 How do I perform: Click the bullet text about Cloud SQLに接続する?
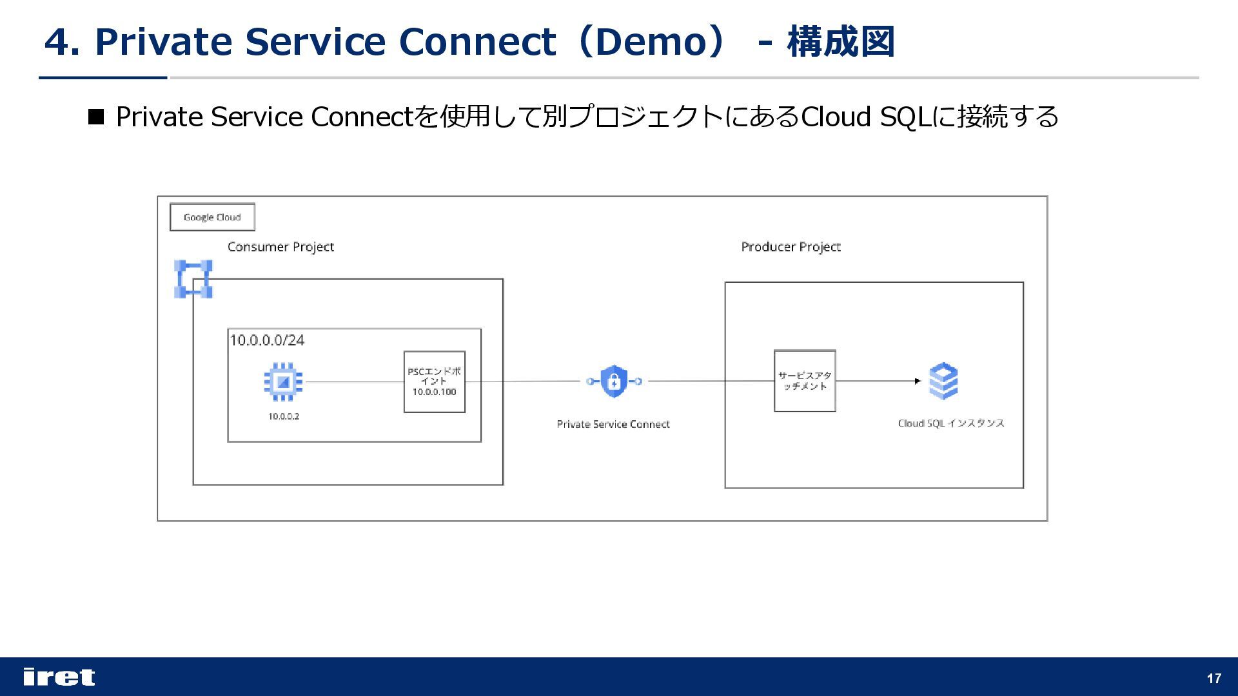click(587, 117)
